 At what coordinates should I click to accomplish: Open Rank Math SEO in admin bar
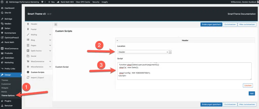65,2
